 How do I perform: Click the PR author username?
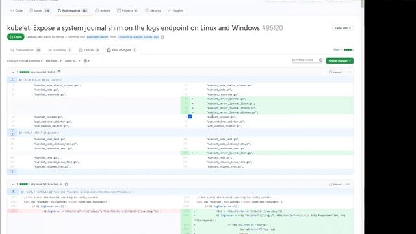[x=34, y=37]
